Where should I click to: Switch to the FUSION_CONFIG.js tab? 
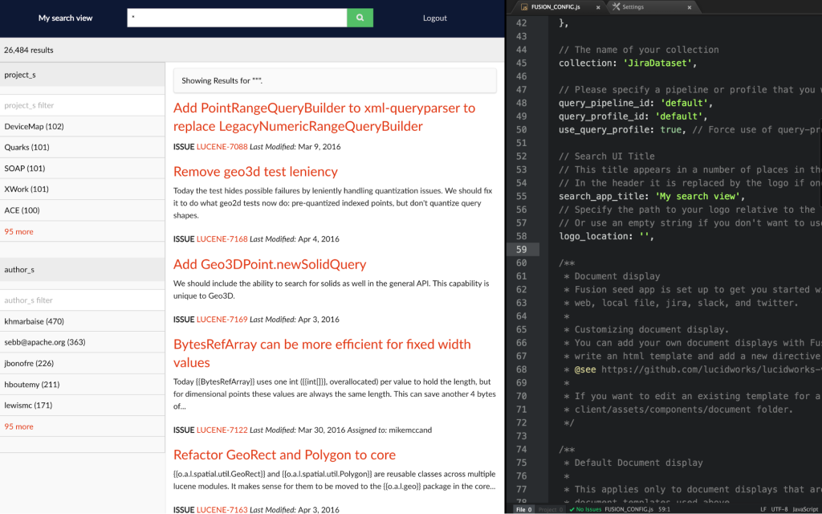click(558, 6)
